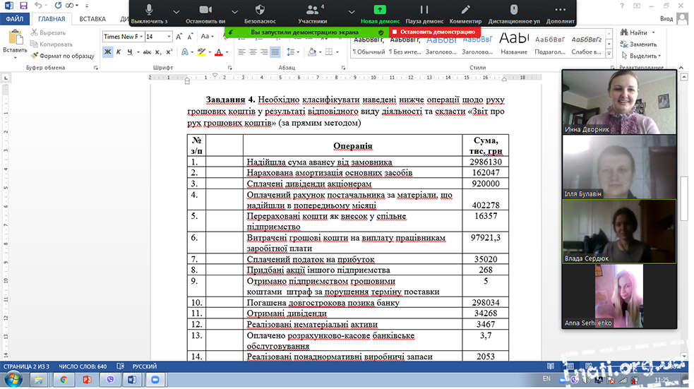
Task: Open Zoom Participants (Участники) panel
Action: click(313, 13)
